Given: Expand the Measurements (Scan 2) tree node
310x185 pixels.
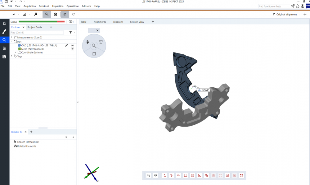Looking at the screenshot, I should pos(12,37).
